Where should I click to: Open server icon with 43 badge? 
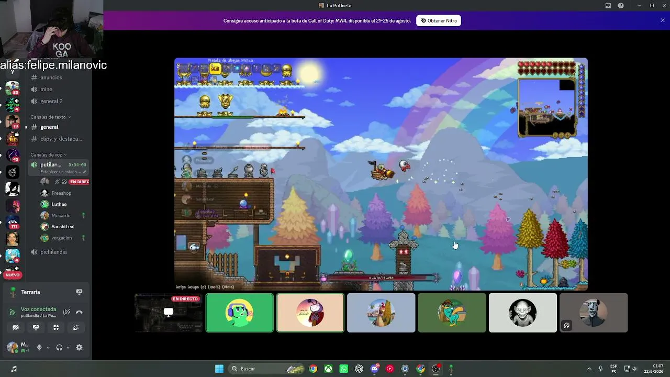(13, 156)
